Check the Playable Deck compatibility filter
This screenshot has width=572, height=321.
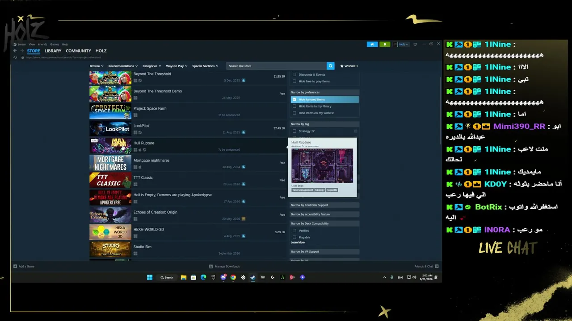coord(294,237)
